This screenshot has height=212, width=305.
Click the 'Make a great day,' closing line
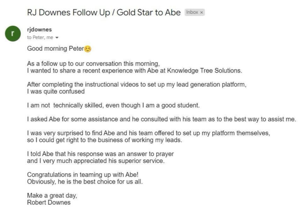tap(52, 196)
